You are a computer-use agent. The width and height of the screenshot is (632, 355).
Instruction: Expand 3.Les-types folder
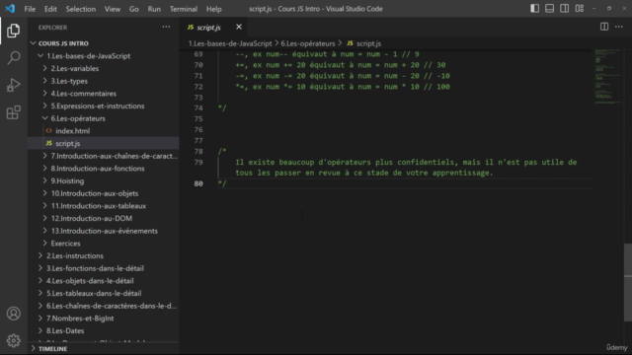(104, 81)
